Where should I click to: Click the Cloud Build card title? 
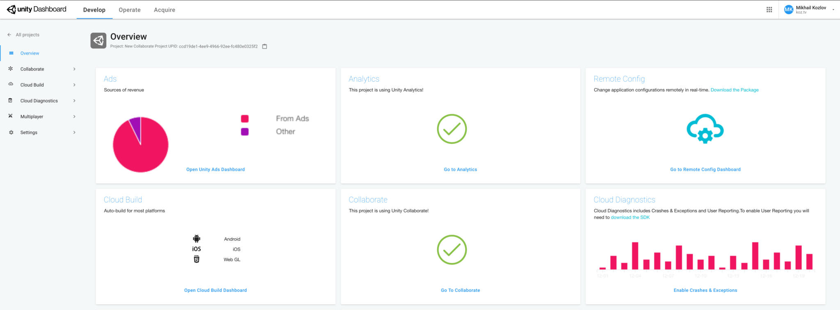(123, 200)
